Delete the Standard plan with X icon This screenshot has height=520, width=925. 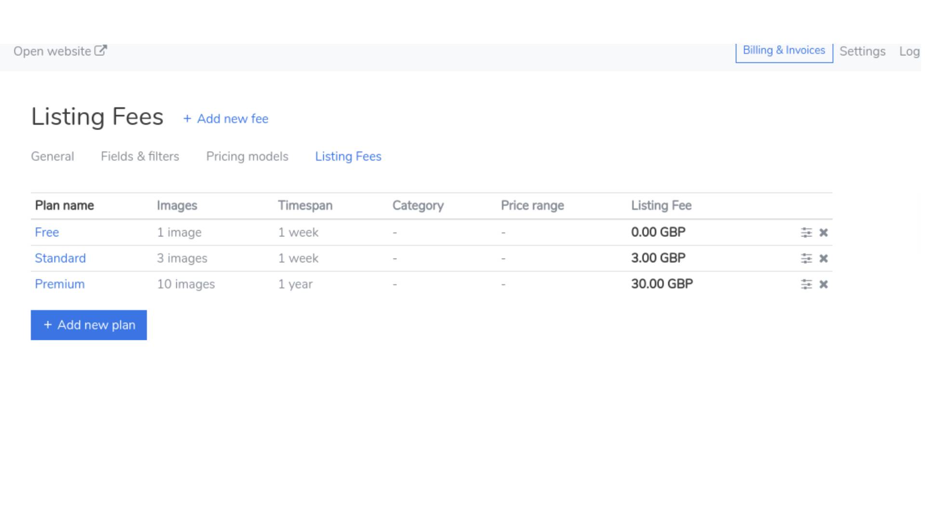823,259
